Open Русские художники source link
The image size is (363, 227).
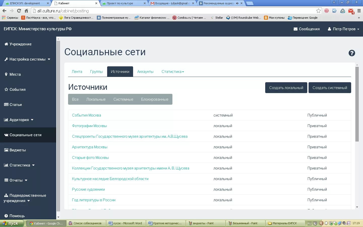[x=88, y=189]
